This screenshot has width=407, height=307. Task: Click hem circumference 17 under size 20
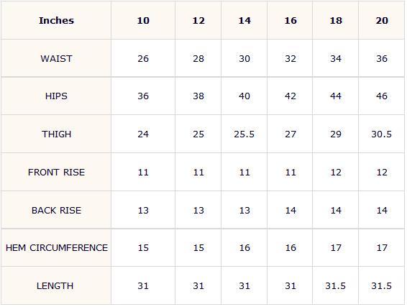click(x=382, y=247)
